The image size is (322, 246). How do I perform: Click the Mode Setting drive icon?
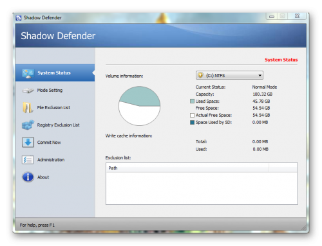pos(28,91)
